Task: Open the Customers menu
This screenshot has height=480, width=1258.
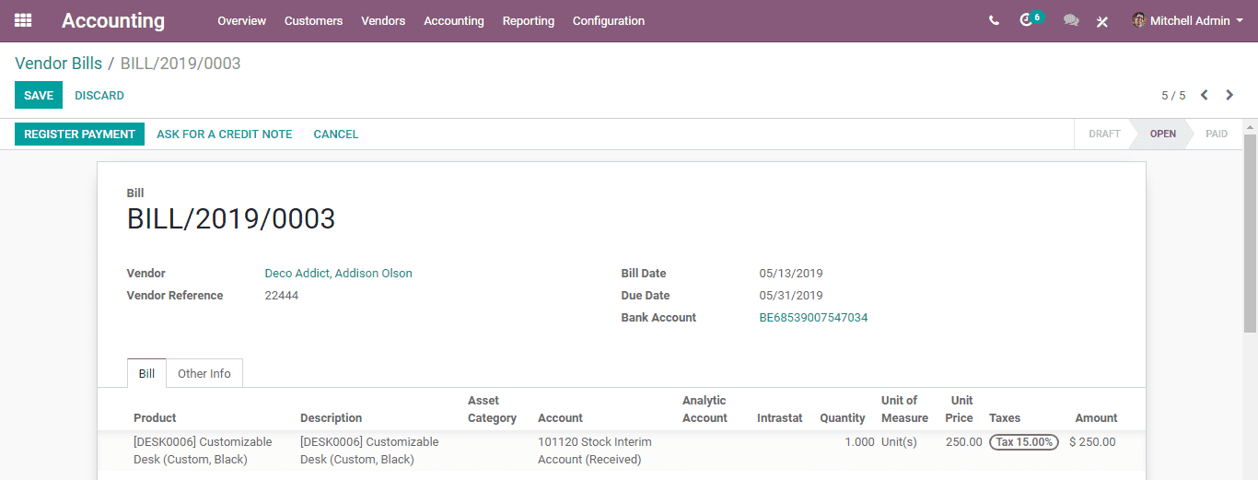Action: (x=313, y=20)
